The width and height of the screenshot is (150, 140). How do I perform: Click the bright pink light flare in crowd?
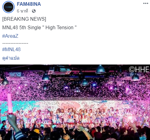130,118
